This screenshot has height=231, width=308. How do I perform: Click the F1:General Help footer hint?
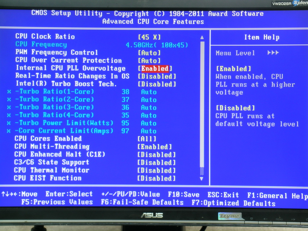click(x=278, y=196)
